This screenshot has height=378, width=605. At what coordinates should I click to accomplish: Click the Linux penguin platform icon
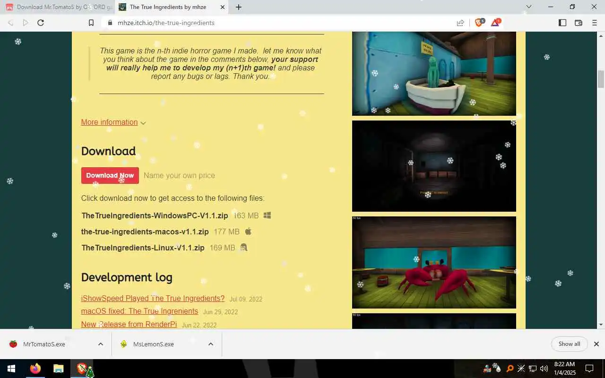[244, 247]
